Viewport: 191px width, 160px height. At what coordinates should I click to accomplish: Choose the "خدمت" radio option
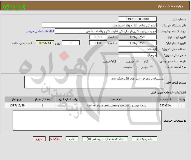137,61
